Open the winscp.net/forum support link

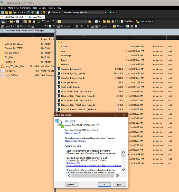click(x=76, y=141)
